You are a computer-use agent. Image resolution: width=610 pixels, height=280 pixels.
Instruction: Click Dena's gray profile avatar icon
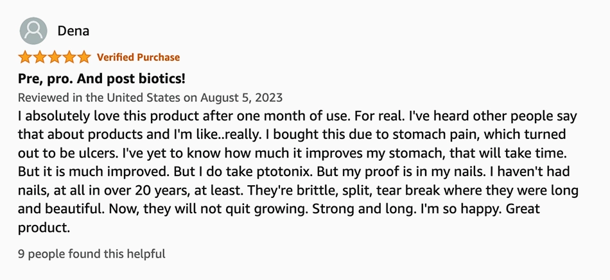[33, 31]
